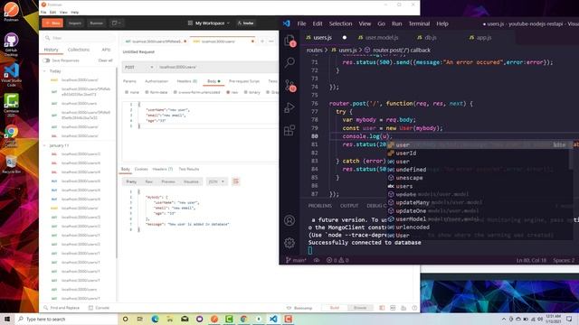Open the VS Code Extensions icon

click(289, 130)
